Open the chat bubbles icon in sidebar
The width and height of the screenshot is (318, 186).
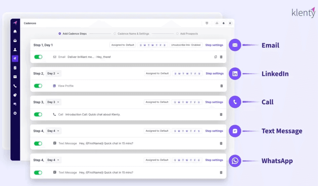coord(15,104)
